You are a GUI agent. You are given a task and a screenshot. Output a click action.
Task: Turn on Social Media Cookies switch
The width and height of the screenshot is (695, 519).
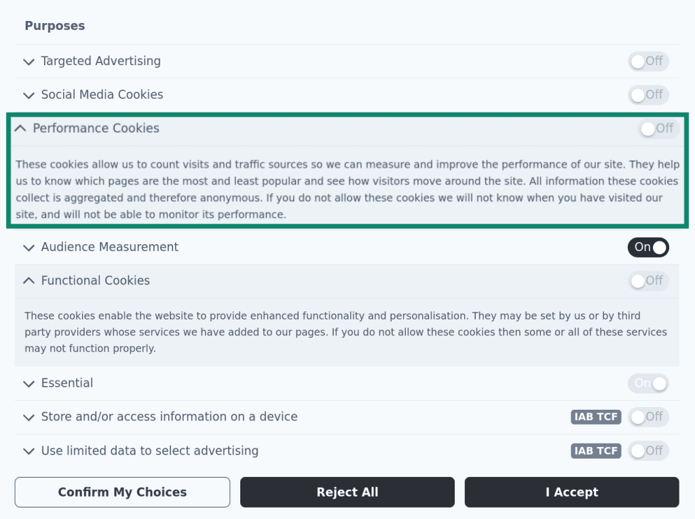click(648, 95)
